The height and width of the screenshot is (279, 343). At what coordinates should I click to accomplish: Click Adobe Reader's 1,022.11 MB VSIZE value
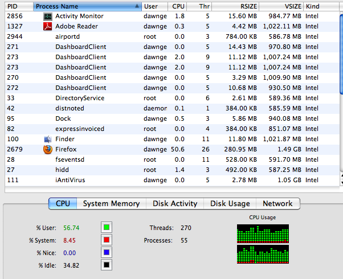282,26
